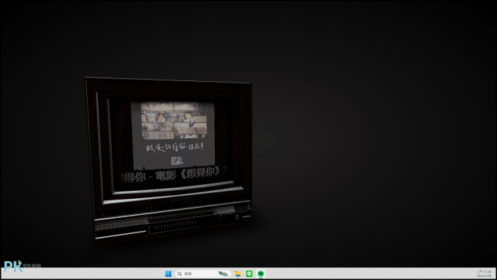Open the Windows Start menu
This screenshot has height=280, width=497.
point(168,273)
